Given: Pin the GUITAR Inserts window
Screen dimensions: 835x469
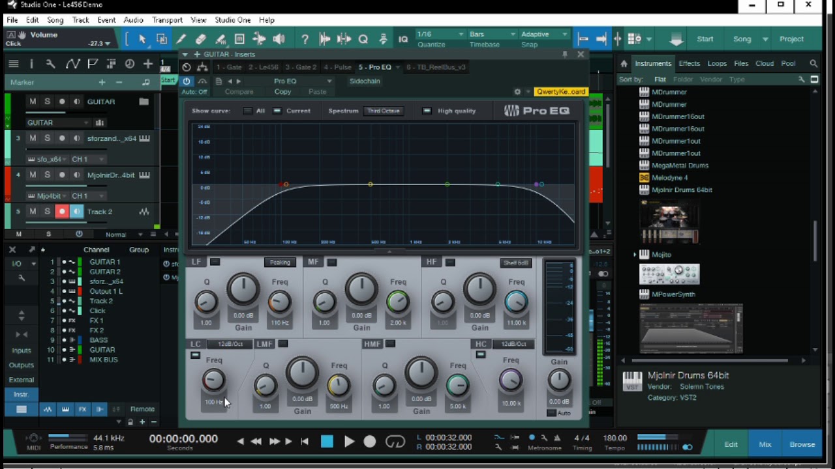Looking at the screenshot, I should [564, 54].
